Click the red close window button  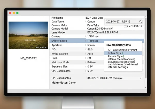pyautogui.click(x=10, y=13)
